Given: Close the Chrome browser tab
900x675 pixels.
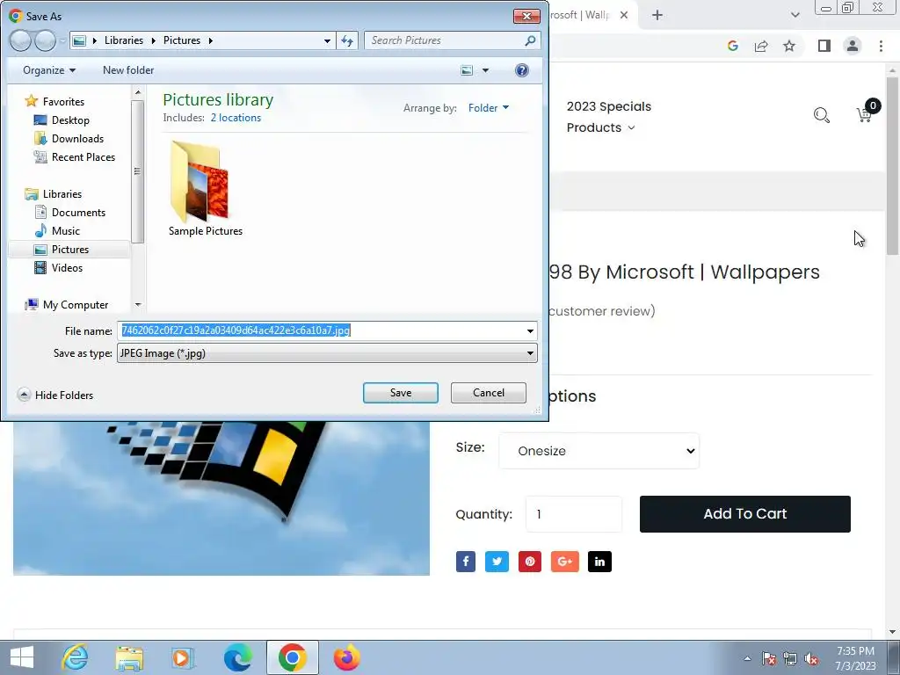Looking at the screenshot, I should (x=624, y=15).
